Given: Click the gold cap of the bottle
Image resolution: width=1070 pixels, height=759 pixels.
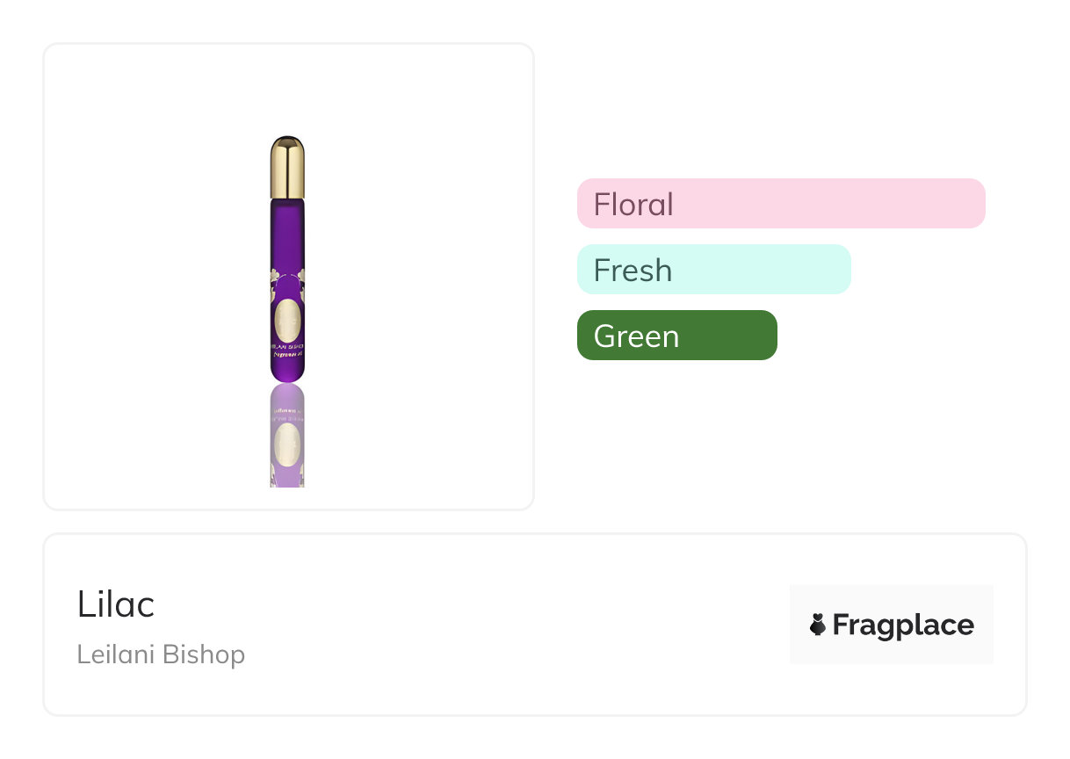Looking at the screenshot, I should (288, 167).
